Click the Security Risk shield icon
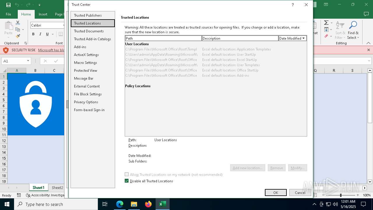 pos(6,50)
